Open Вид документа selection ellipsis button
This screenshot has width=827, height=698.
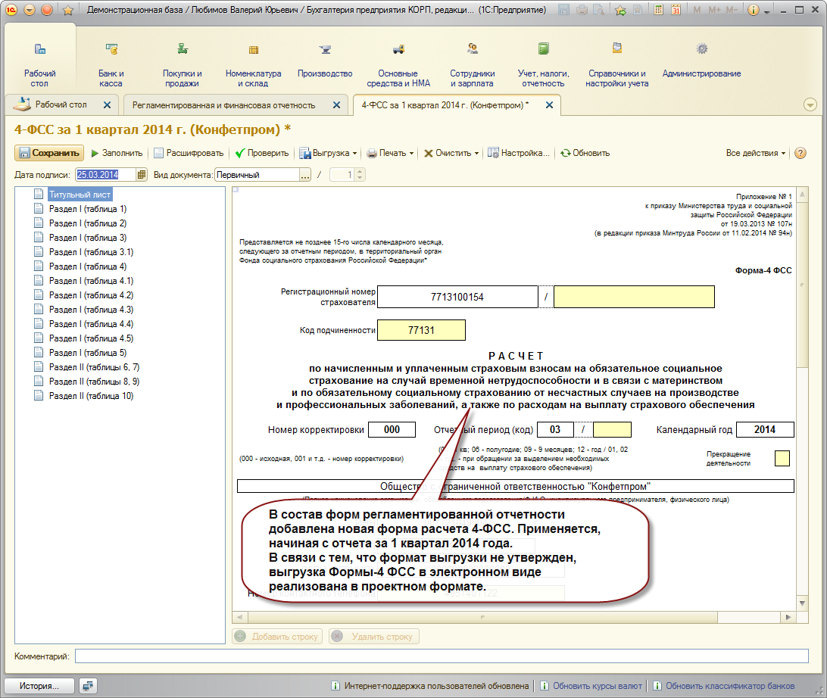pyautogui.click(x=305, y=175)
